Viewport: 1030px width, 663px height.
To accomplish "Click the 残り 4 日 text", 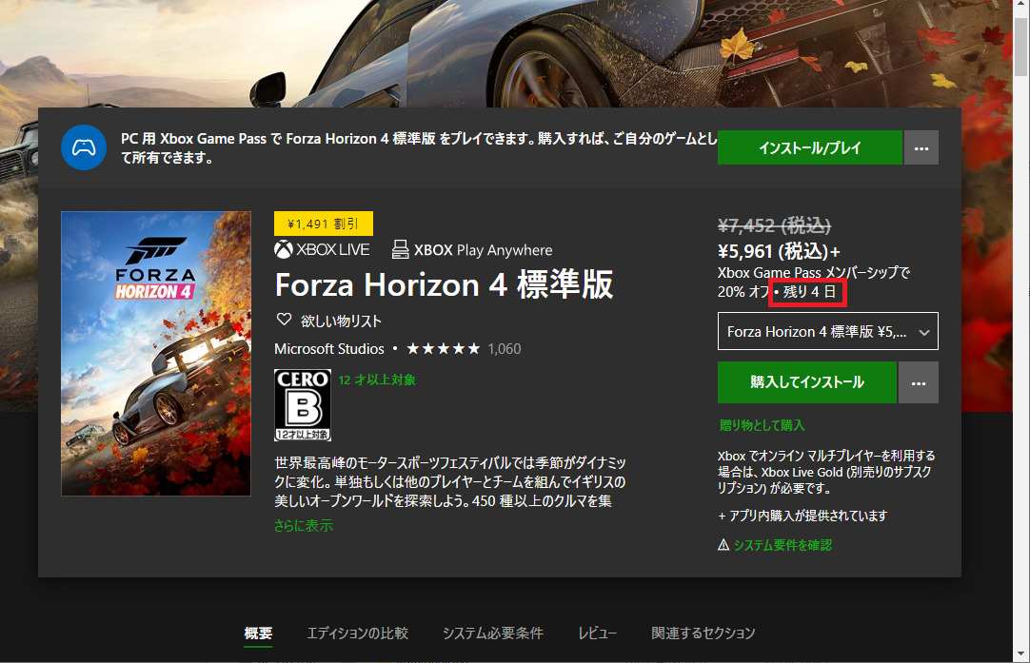I will coord(809,291).
